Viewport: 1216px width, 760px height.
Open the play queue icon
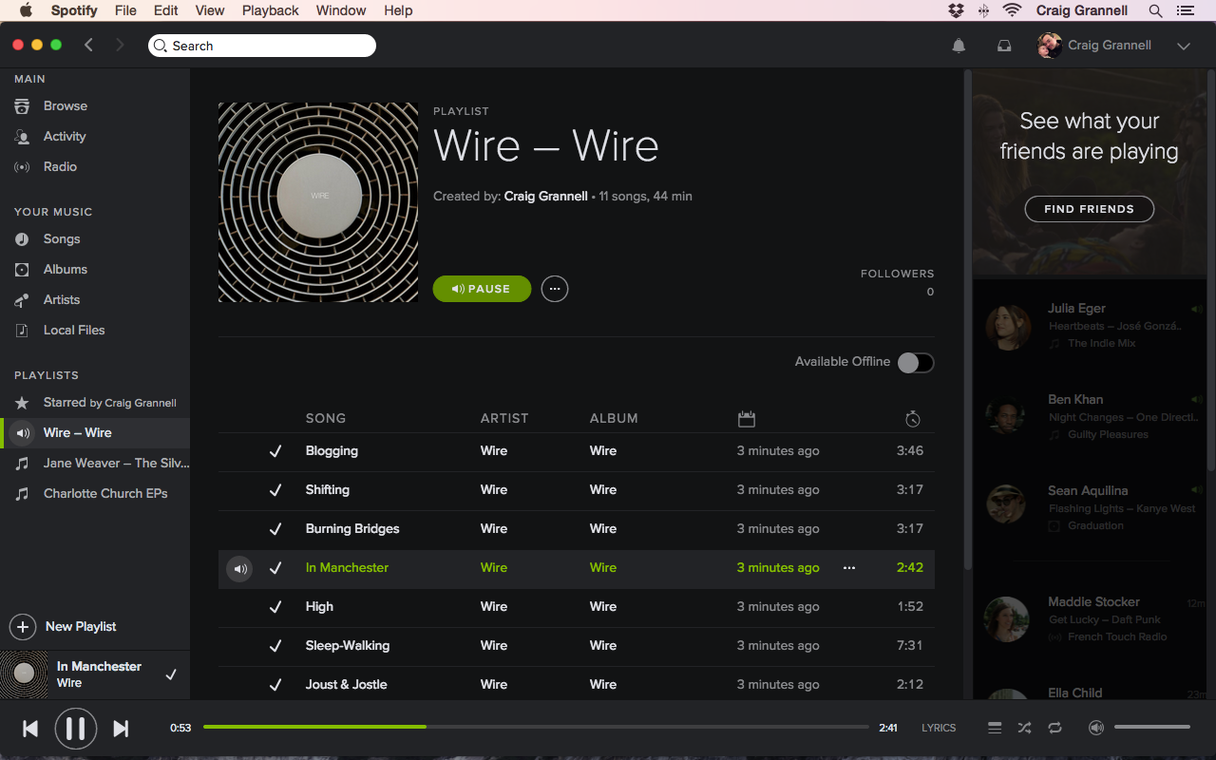click(x=995, y=728)
